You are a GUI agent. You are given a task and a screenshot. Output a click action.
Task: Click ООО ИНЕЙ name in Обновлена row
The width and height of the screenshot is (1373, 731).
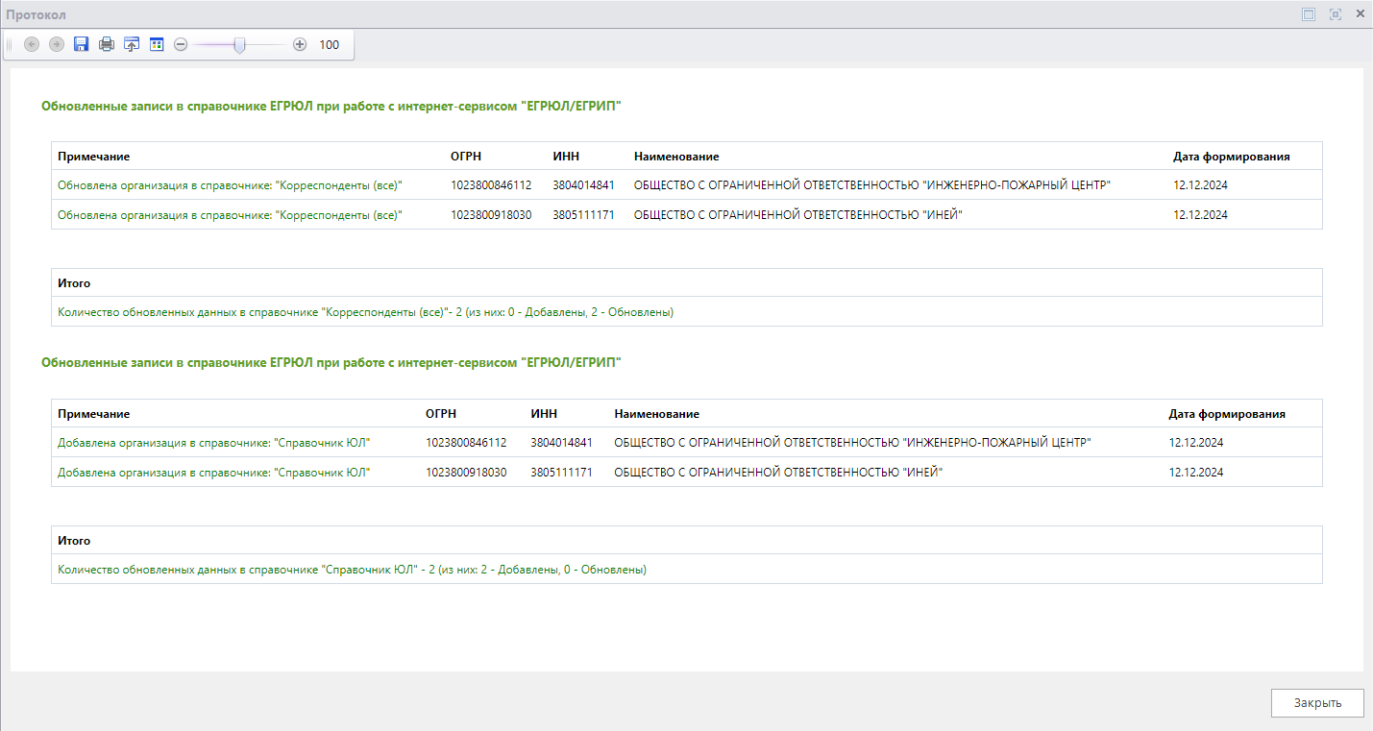798,215
